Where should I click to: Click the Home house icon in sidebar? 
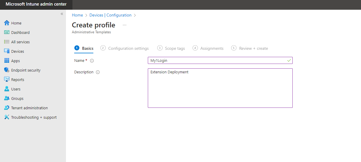pyautogui.click(x=7, y=23)
